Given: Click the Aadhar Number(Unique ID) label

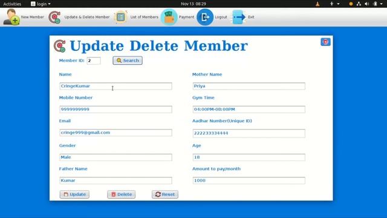Looking at the screenshot, I should pos(222,121).
